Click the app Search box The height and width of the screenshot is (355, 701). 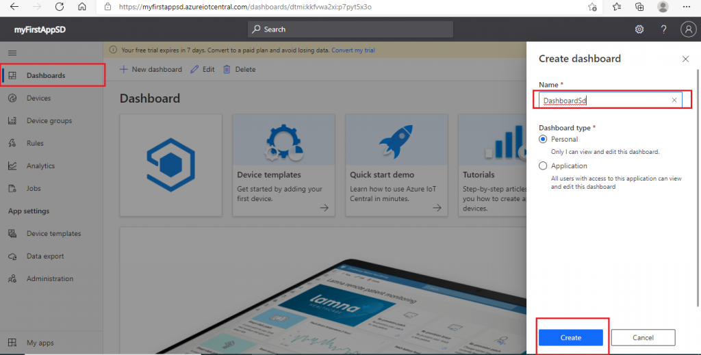pos(350,29)
